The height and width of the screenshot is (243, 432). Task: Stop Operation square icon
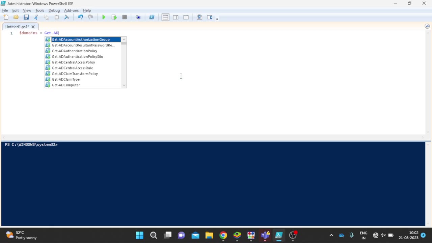pyautogui.click(x=125, y=17)
